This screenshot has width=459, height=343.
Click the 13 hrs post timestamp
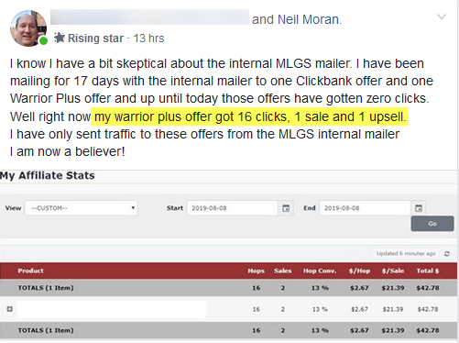point(148,39)
